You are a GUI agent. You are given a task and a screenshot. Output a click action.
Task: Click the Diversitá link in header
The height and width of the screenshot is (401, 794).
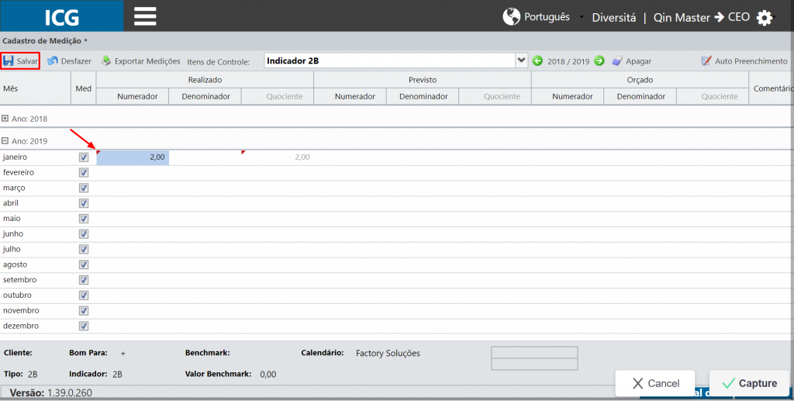tap(614, 18)
